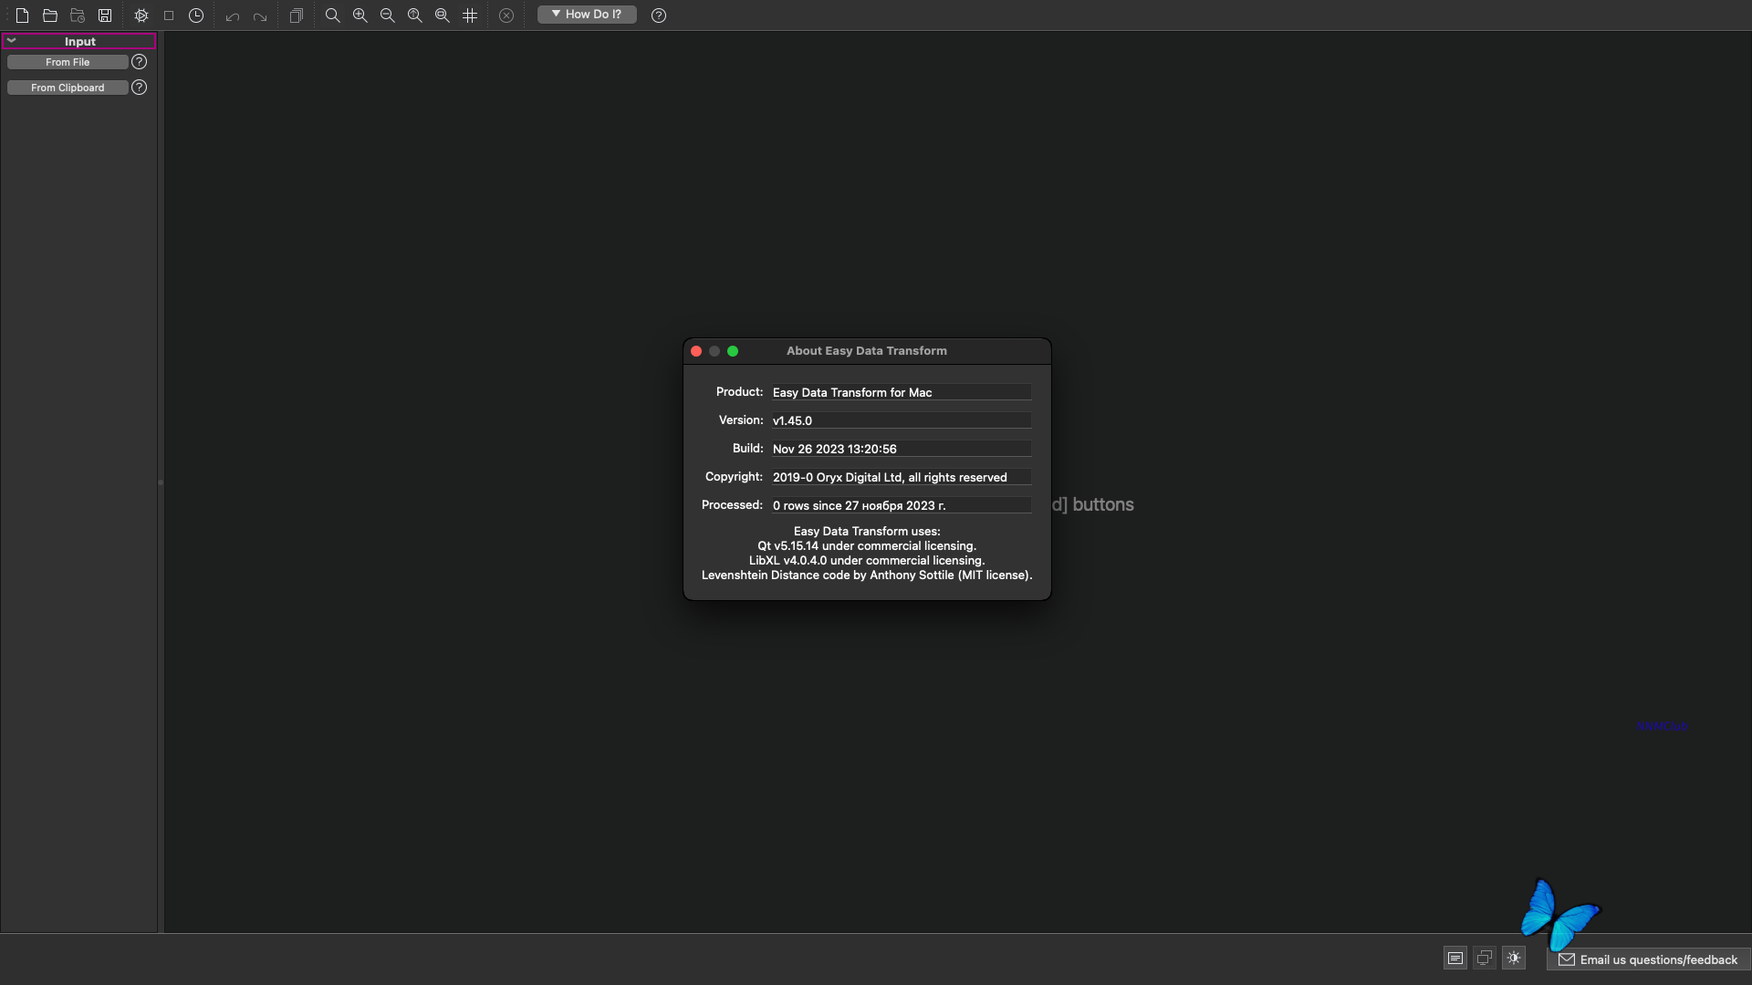Create a new file from toolbar
1752x985 pixels.
point(23,16)
